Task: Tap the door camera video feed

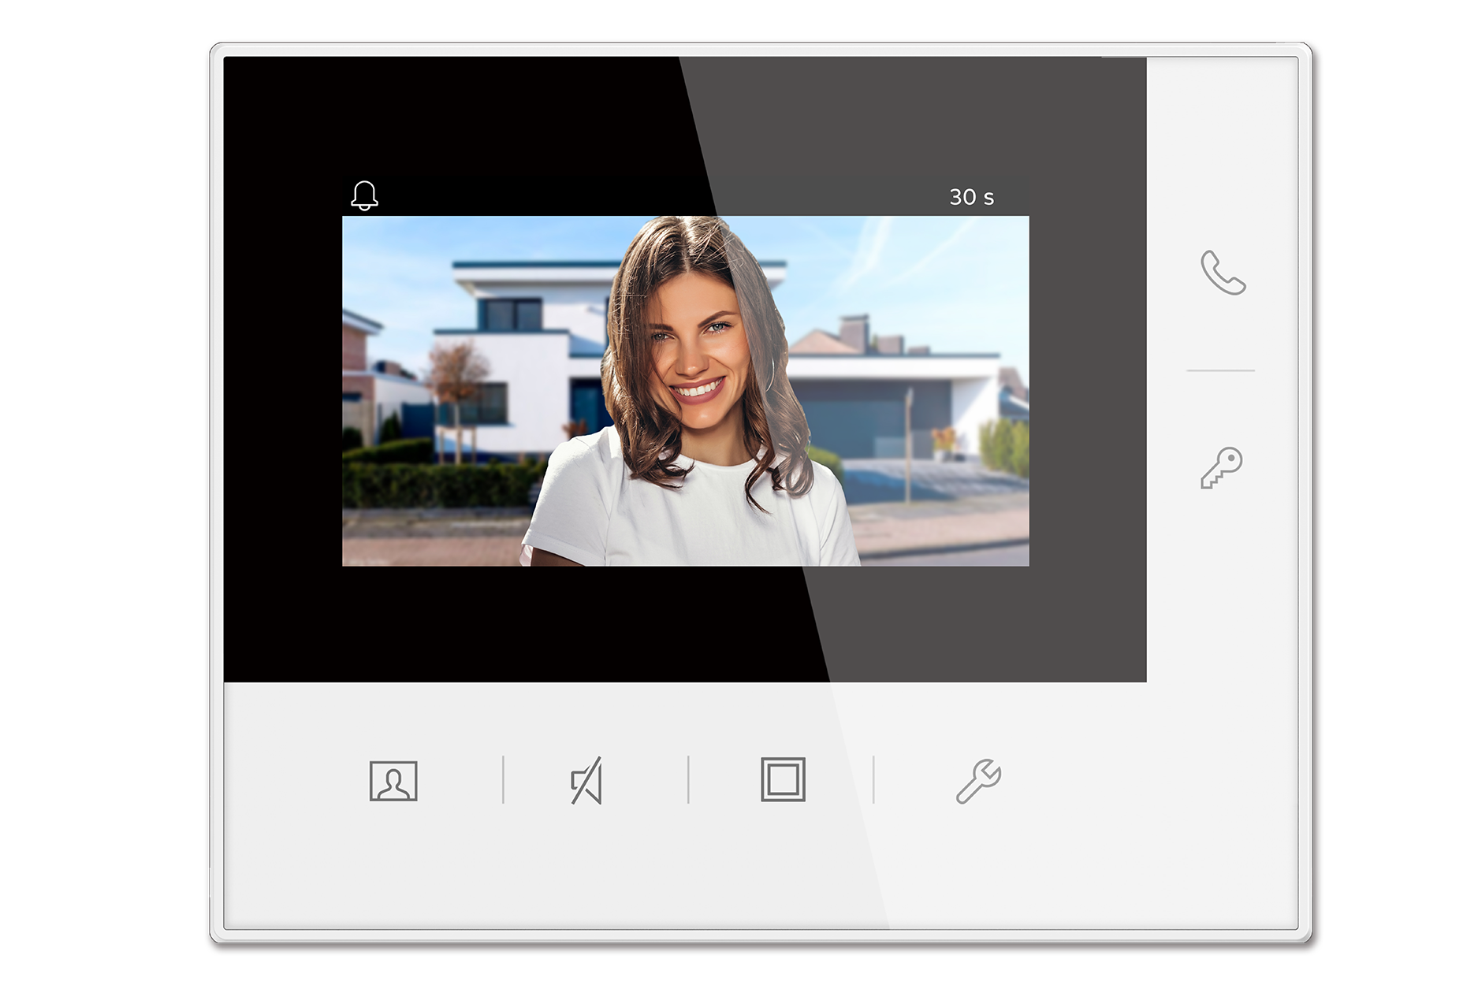Action: coord(685,391)
